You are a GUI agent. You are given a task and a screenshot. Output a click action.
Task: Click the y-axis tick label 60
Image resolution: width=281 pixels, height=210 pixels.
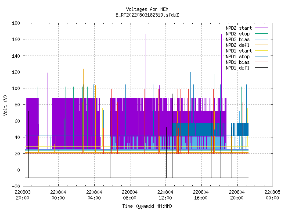tap(17, 121)
